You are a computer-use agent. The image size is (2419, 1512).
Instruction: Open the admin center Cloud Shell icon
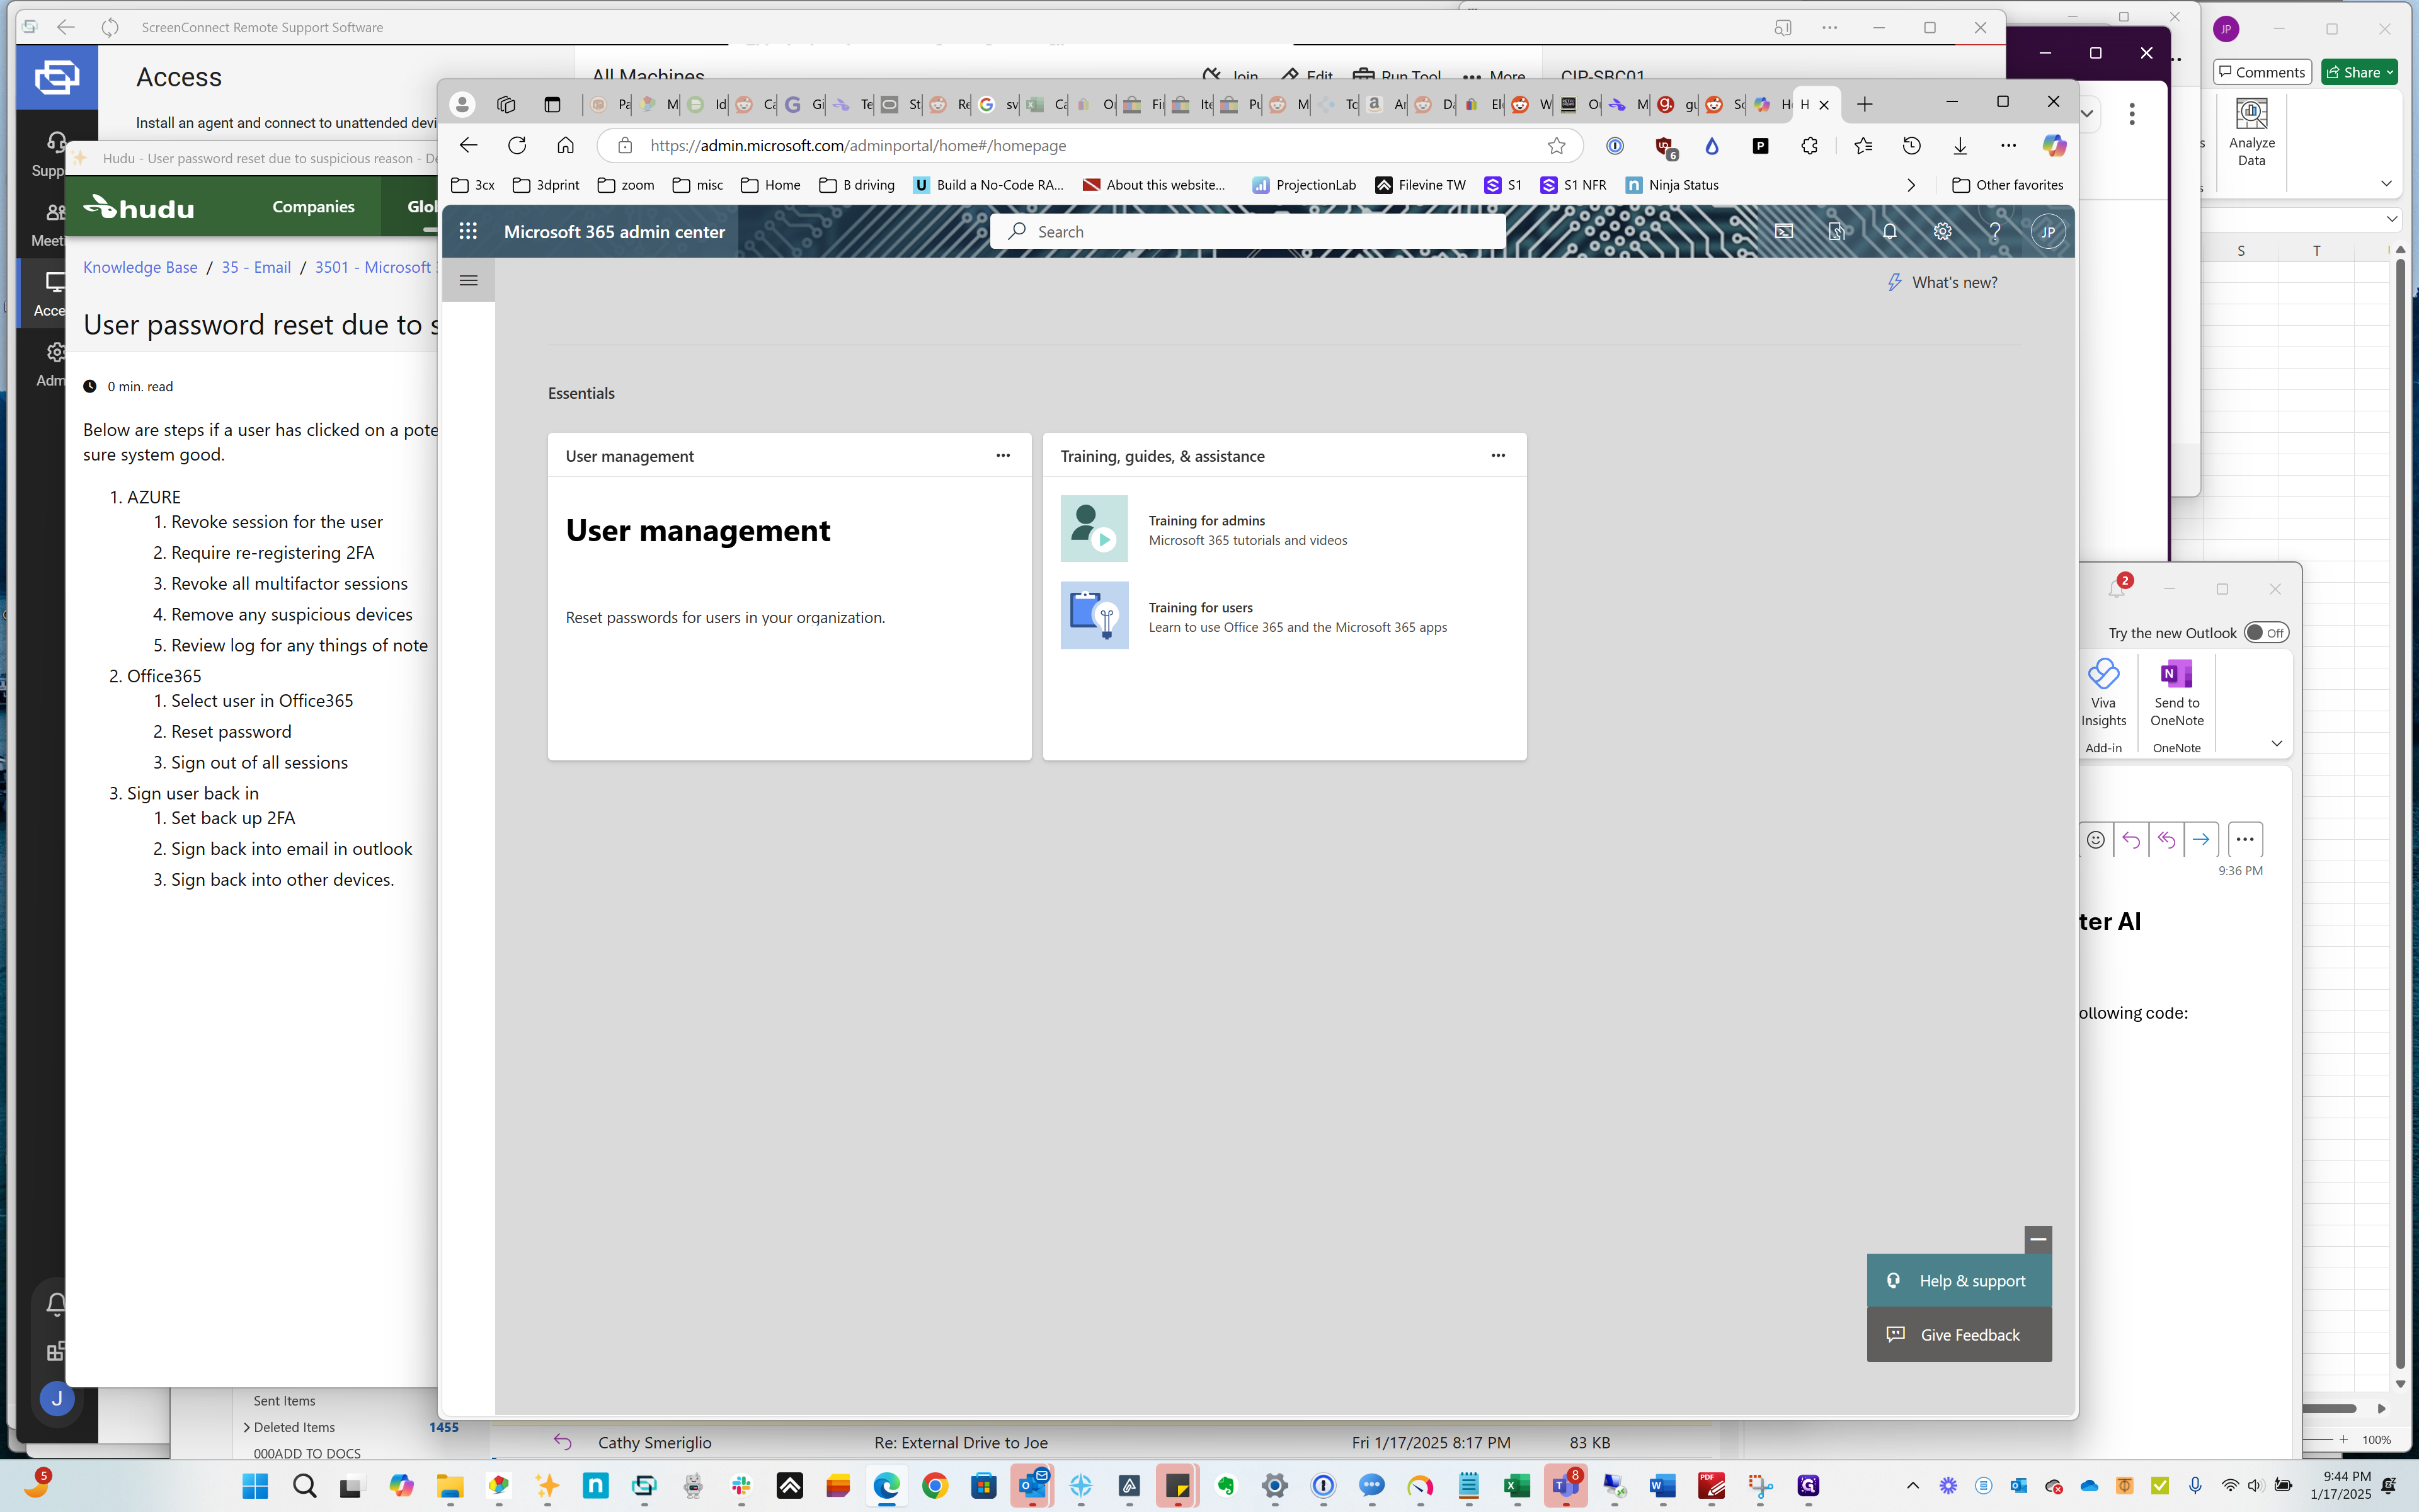[x=1784, y=231]
